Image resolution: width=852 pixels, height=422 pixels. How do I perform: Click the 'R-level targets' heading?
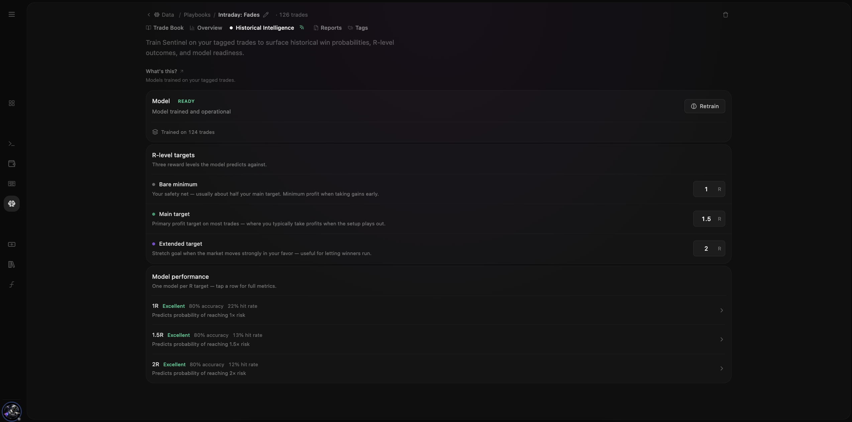point(173,155)
